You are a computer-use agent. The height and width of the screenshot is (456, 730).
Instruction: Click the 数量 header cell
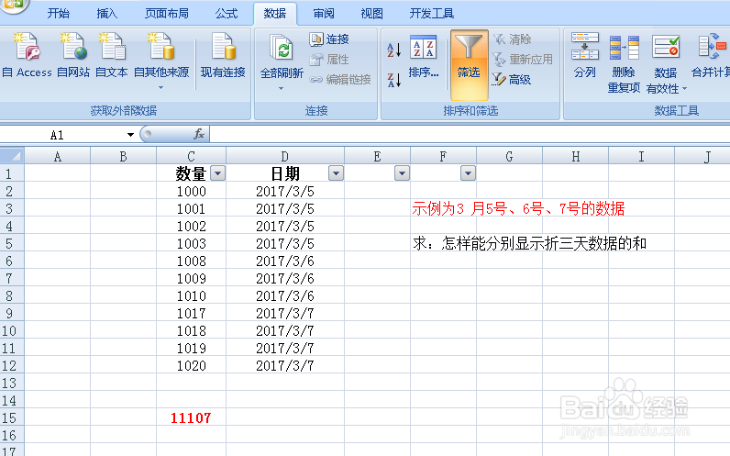(191, 173)
